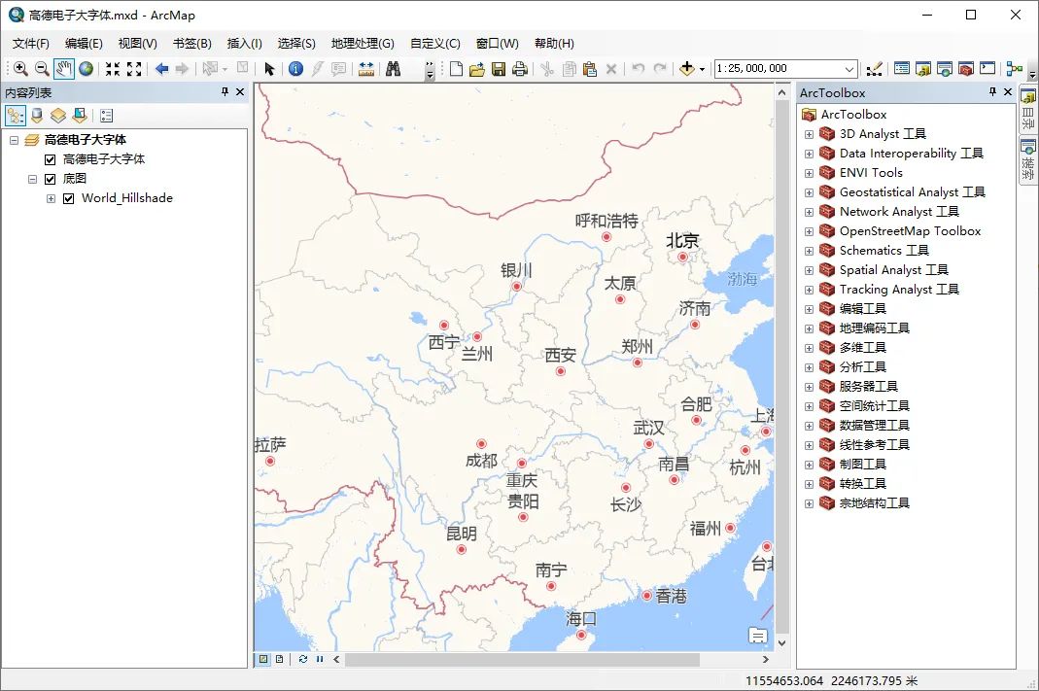Pause map drawing
1039x691 pixels.
[x=320, y=659]
